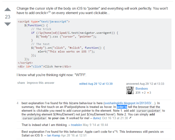The image size is (175, 140).
Task: Click the comment timestamp Oct 16 '13
Action: click(115, 118)
